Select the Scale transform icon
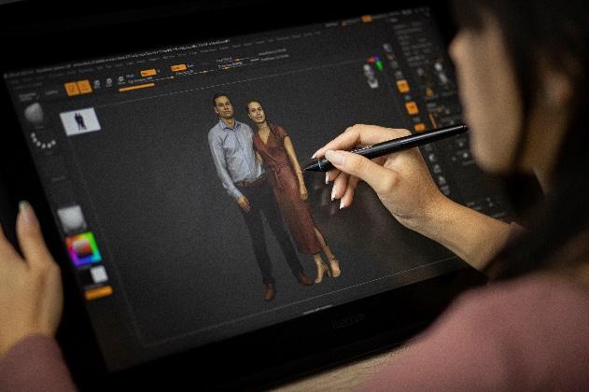The height and width of the screenshot is (392, 589). [x=108, y=83]
